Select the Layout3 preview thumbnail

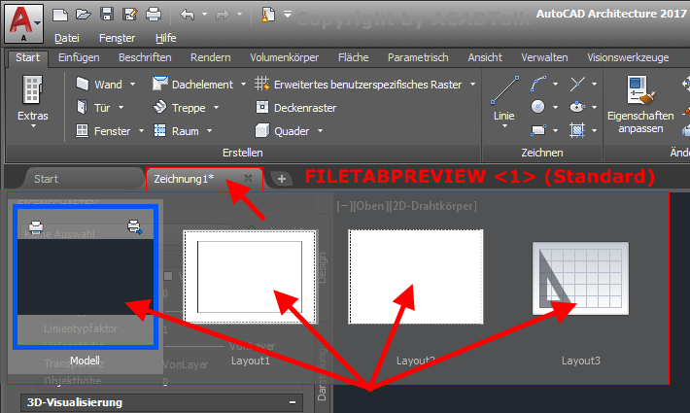coord(580,279)
